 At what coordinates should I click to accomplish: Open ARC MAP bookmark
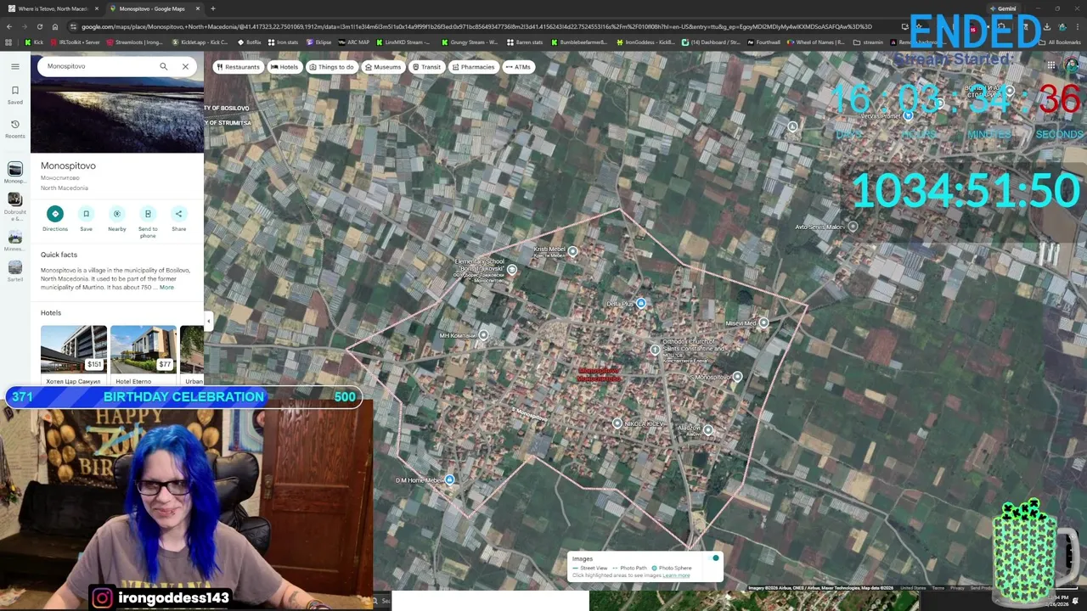click(354, 42)
